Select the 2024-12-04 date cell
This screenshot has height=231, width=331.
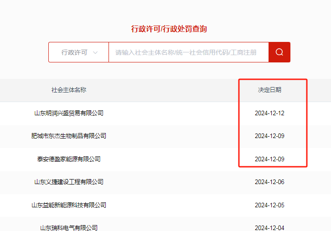click(x=269, y=228)
